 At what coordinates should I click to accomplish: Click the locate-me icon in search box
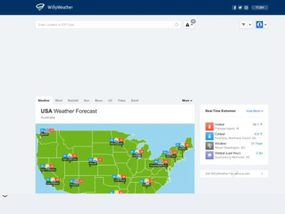point(176,25)
